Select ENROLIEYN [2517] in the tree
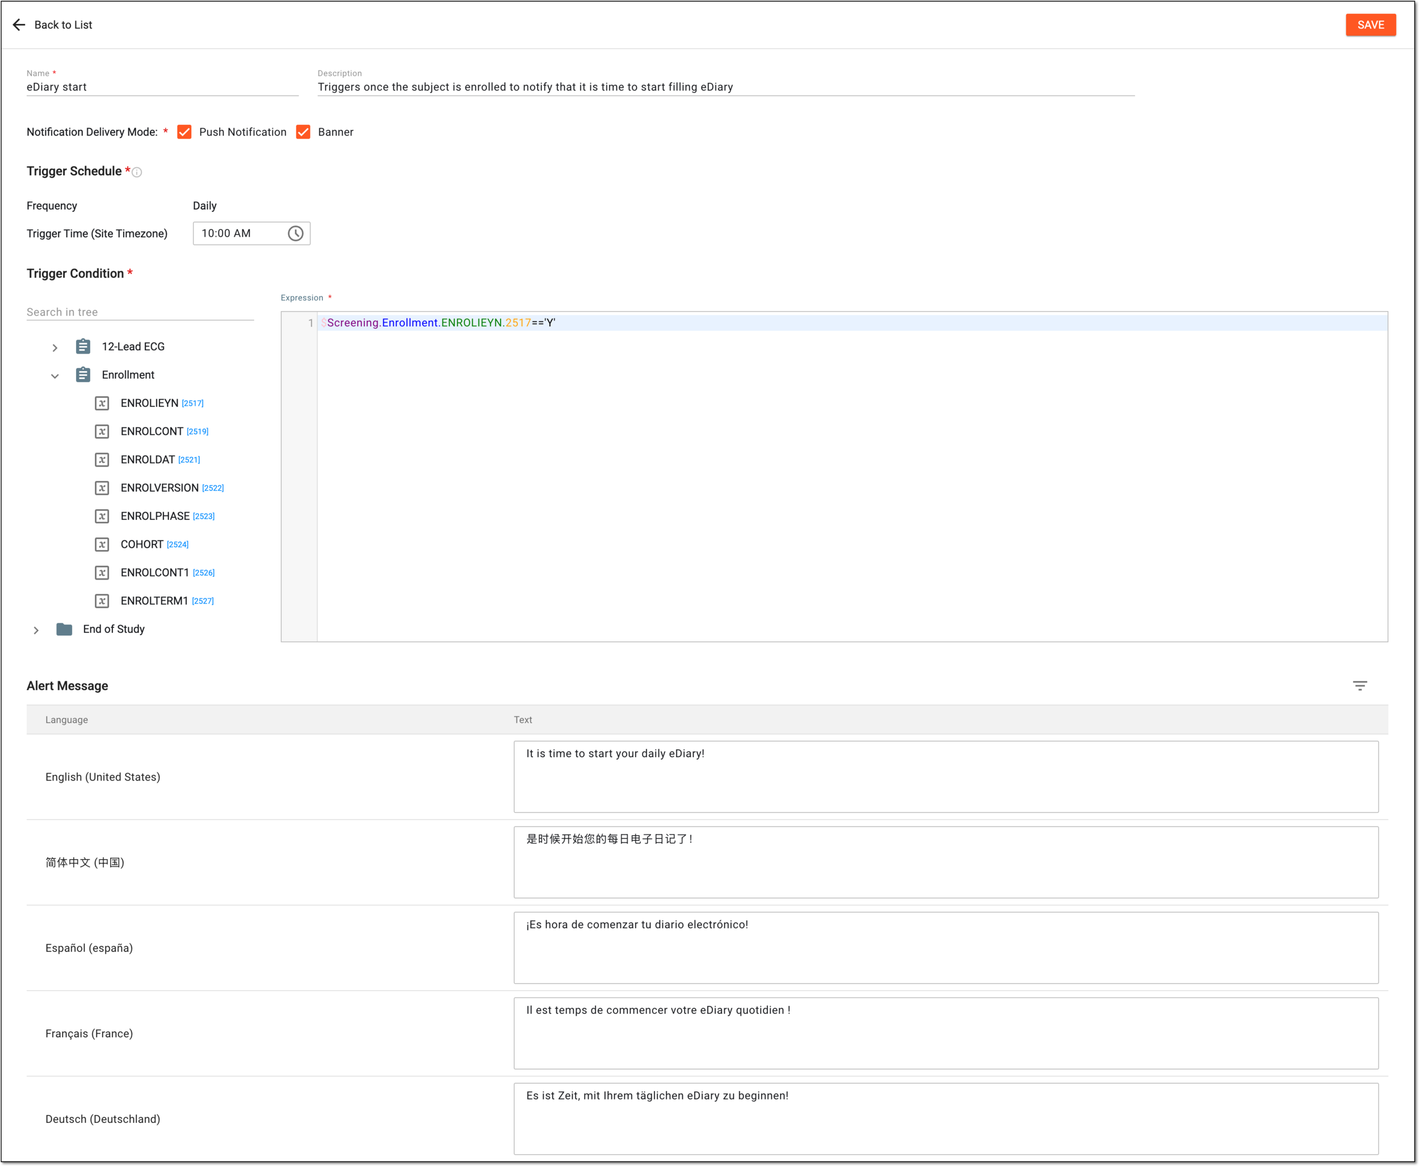The image size is (1419, 1166). pos(162,403)
